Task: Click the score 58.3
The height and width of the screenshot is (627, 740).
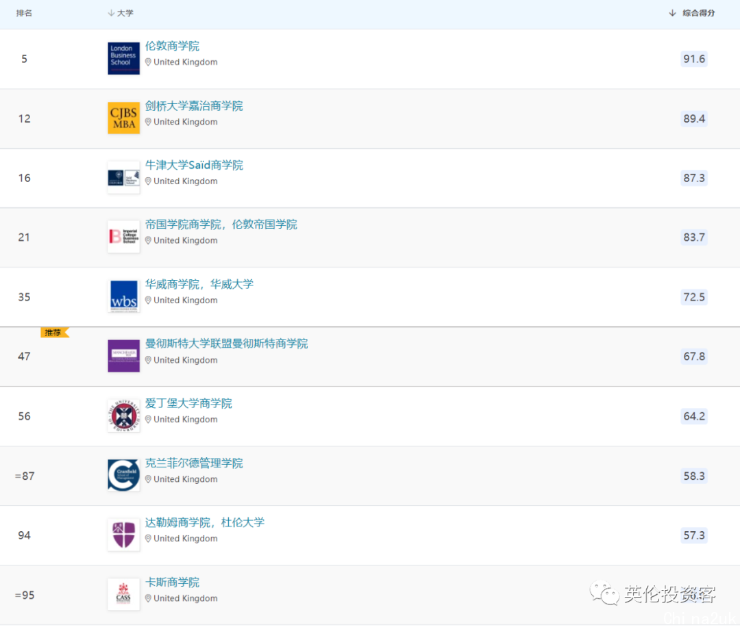Action: pyautogui.click(x=693, y=476)
